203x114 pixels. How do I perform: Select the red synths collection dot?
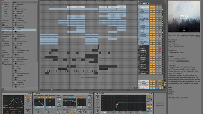pos(3,4)
